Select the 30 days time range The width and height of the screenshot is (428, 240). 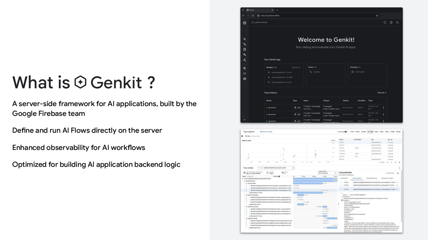(398, 132)
